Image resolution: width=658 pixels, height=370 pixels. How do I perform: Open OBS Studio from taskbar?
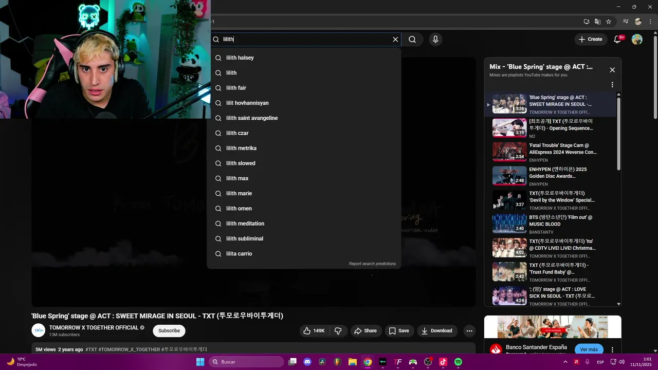coord(428,362)
